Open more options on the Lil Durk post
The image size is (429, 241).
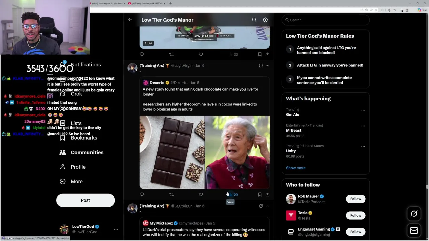tap(267, 206)
